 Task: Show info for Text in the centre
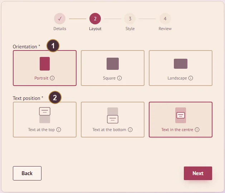[x=197, y=130]
